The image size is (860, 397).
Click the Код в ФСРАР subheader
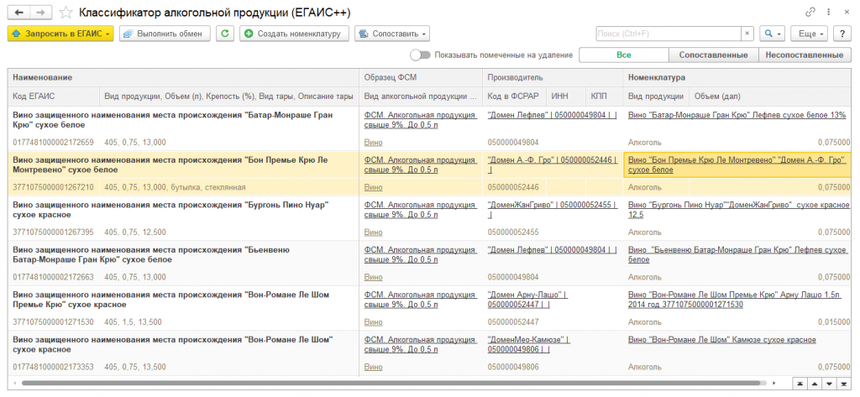click(515, 97)
